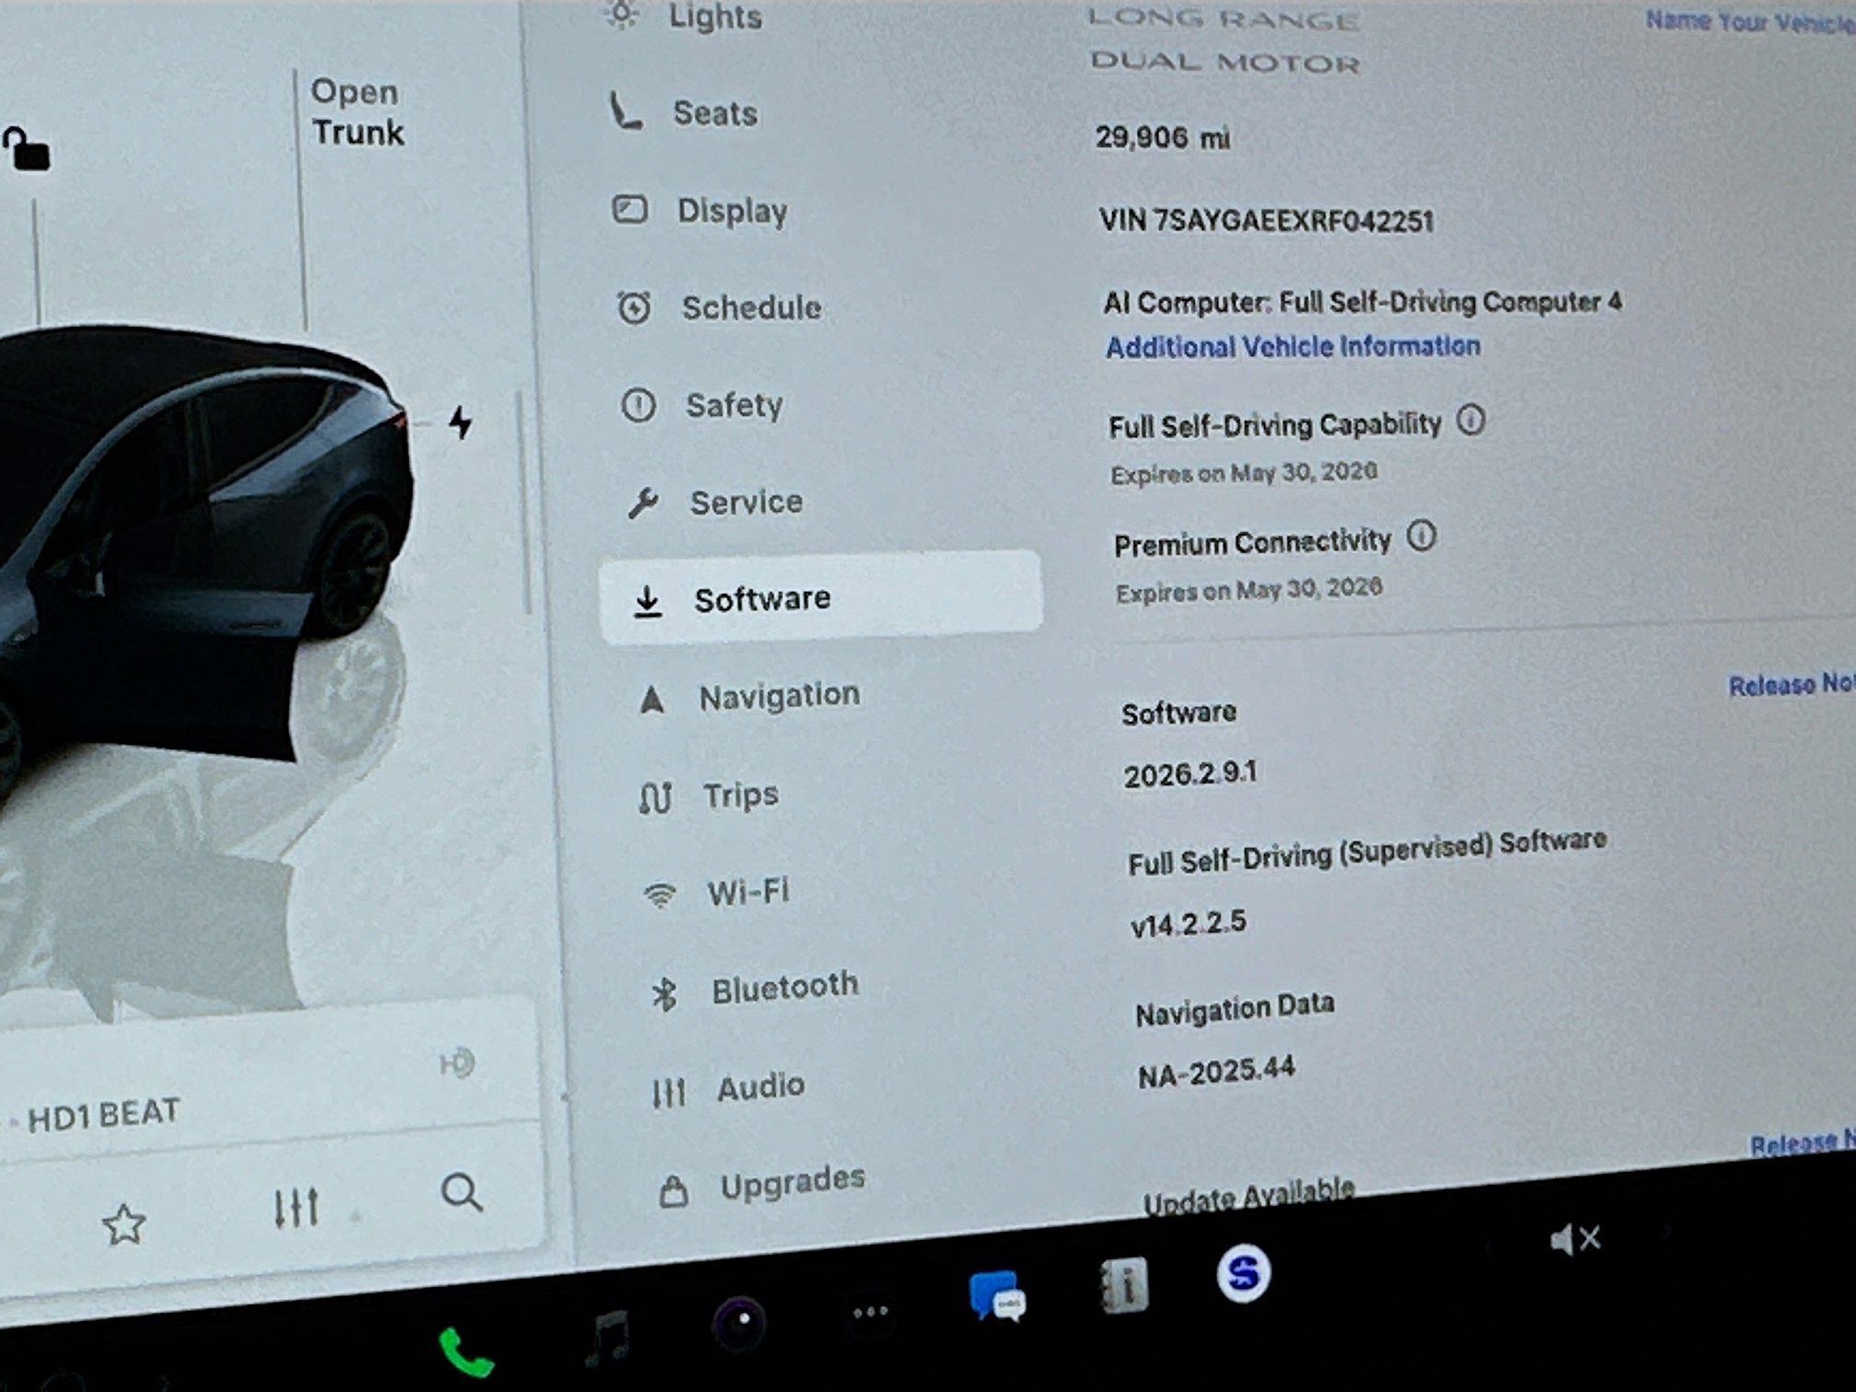This screenshot has width=1856, height=1392.
Task: Open the Phone app in dock
Action: [467, 1351]
